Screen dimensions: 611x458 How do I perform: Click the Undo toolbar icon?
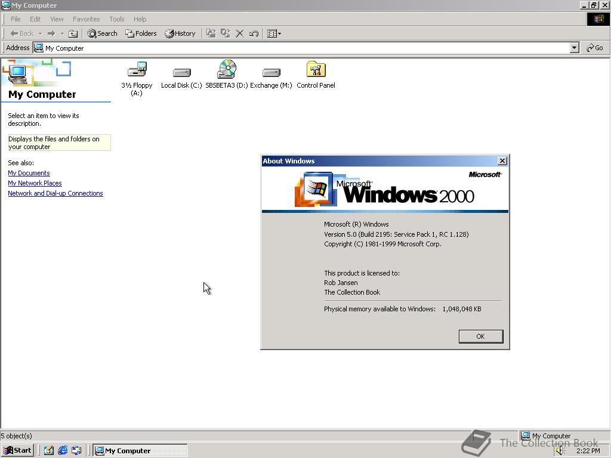pos(254,33)
